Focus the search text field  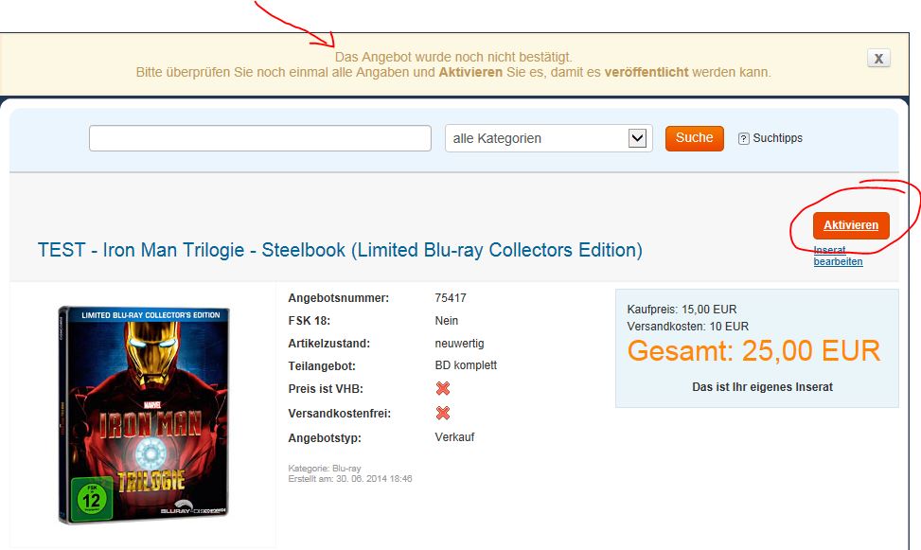click(x=260, y=138)
